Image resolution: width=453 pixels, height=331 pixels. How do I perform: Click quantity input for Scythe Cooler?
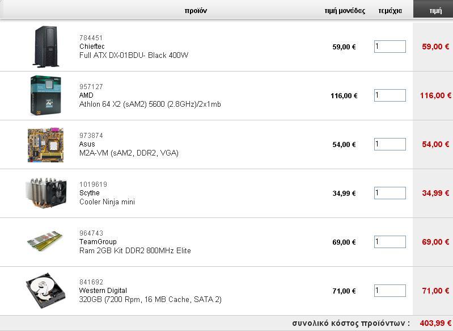[x=390, y=193]
